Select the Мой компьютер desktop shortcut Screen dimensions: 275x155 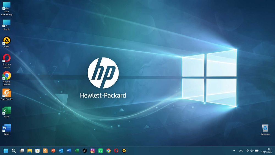pyautogui.click(x=7, y=9)
